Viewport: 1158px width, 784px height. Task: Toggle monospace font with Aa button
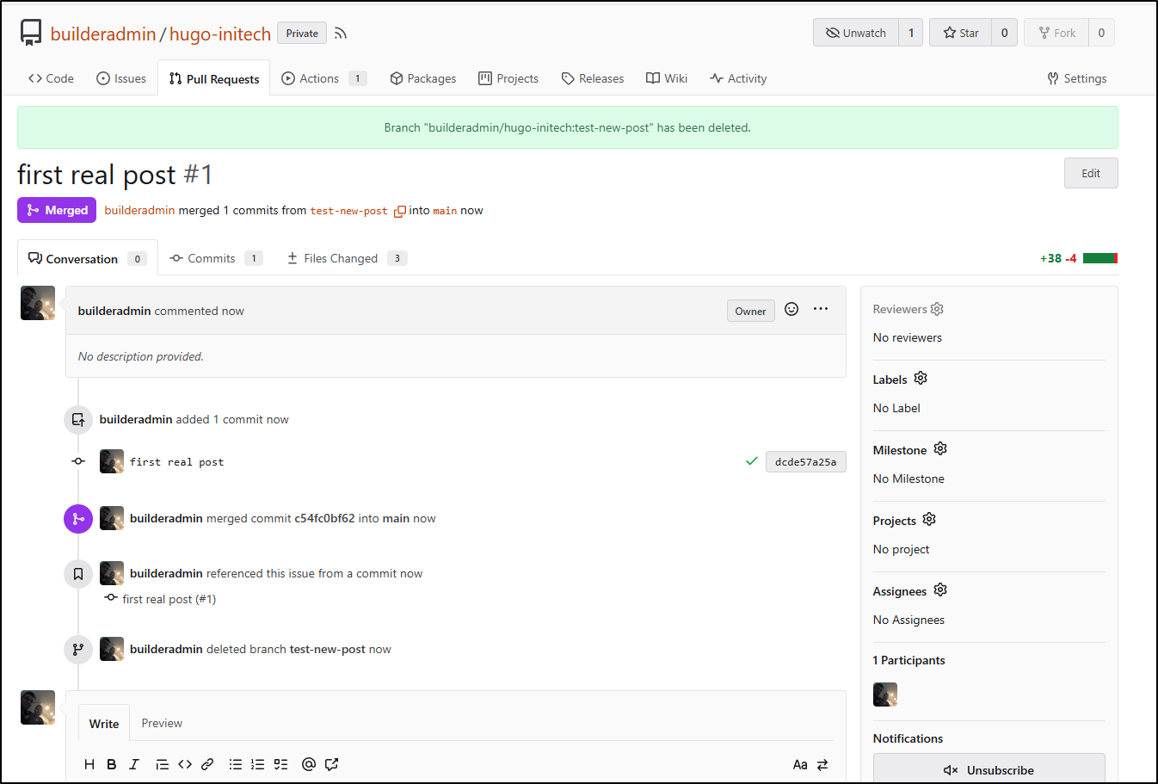(x=800, y=764)
